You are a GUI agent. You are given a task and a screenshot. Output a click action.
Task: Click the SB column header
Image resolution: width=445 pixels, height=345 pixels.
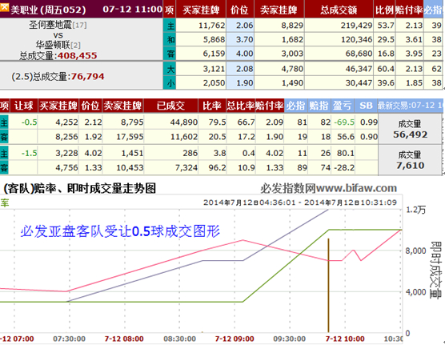click(366, 106)
